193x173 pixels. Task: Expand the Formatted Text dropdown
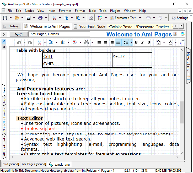(140, 18)
